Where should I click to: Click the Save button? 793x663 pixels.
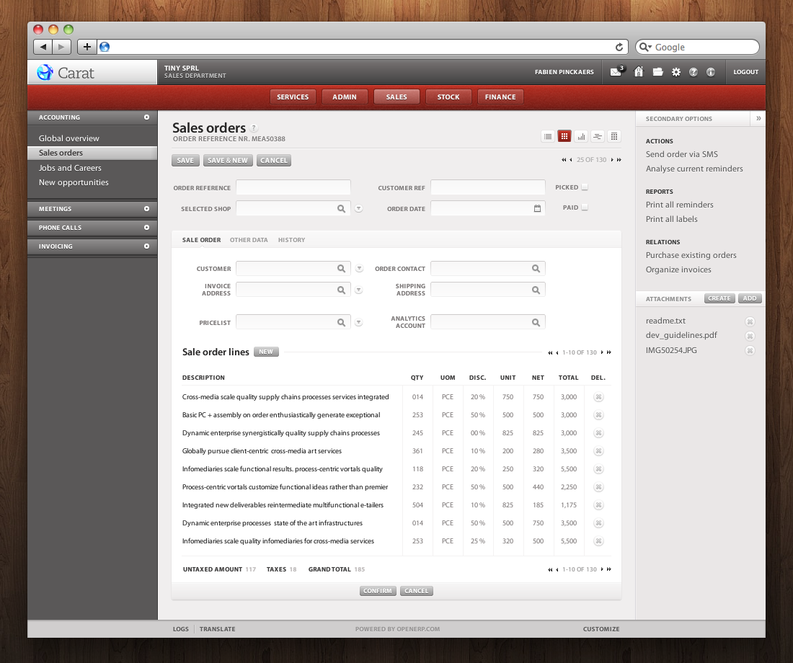(x=185, y=160)
